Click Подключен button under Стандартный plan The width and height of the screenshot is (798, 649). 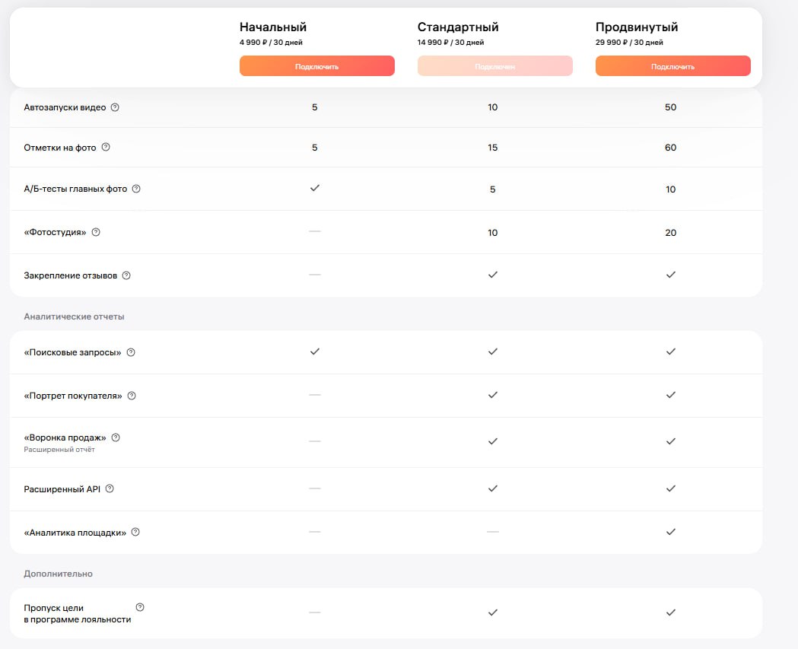(x=495, y=66)
